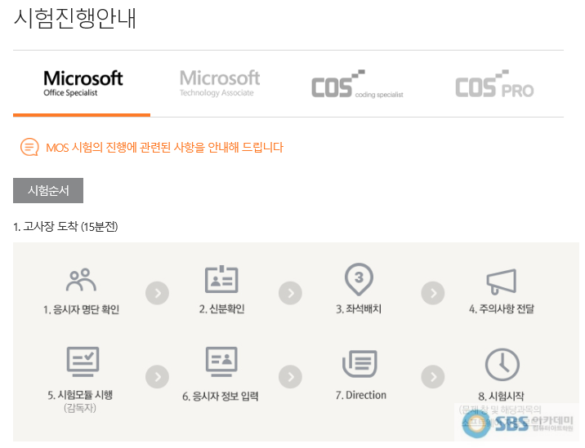Screen dimensions: 585x448
Task: Click the 신분확인 ID card icon
Action: click(x=221, y=279)
